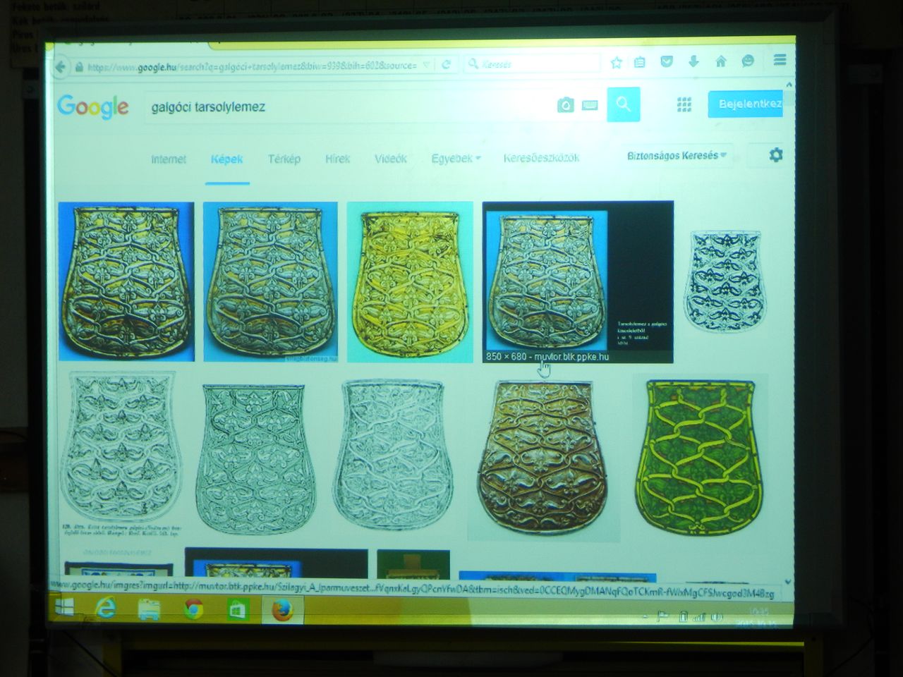Launch Internet Explorer from taskbar
Screen dimensions: 903x677
[106, 609]
